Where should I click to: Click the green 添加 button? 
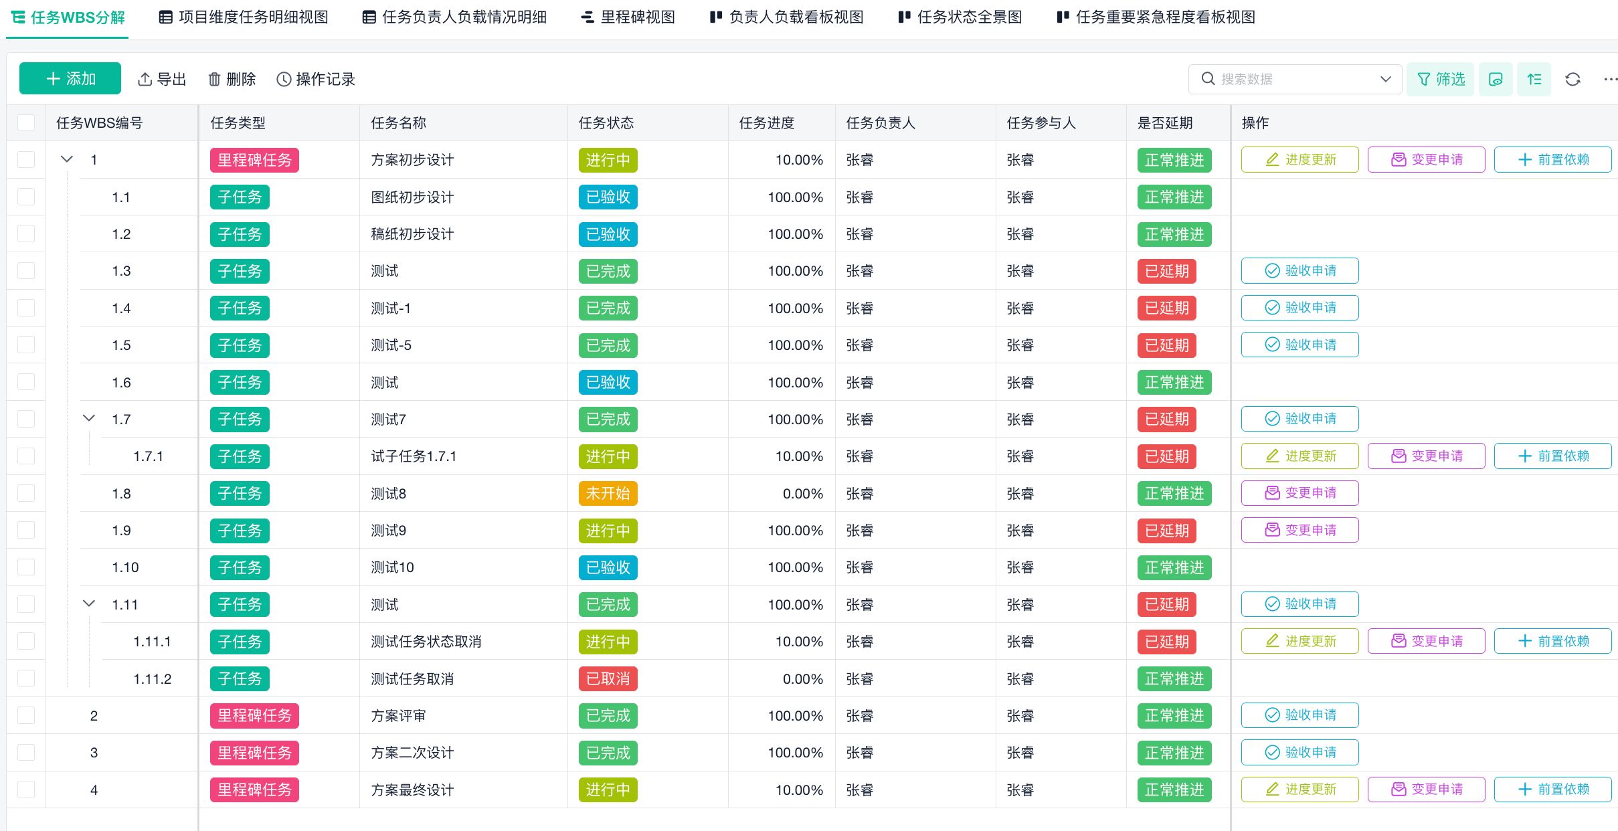pos(70,79)
